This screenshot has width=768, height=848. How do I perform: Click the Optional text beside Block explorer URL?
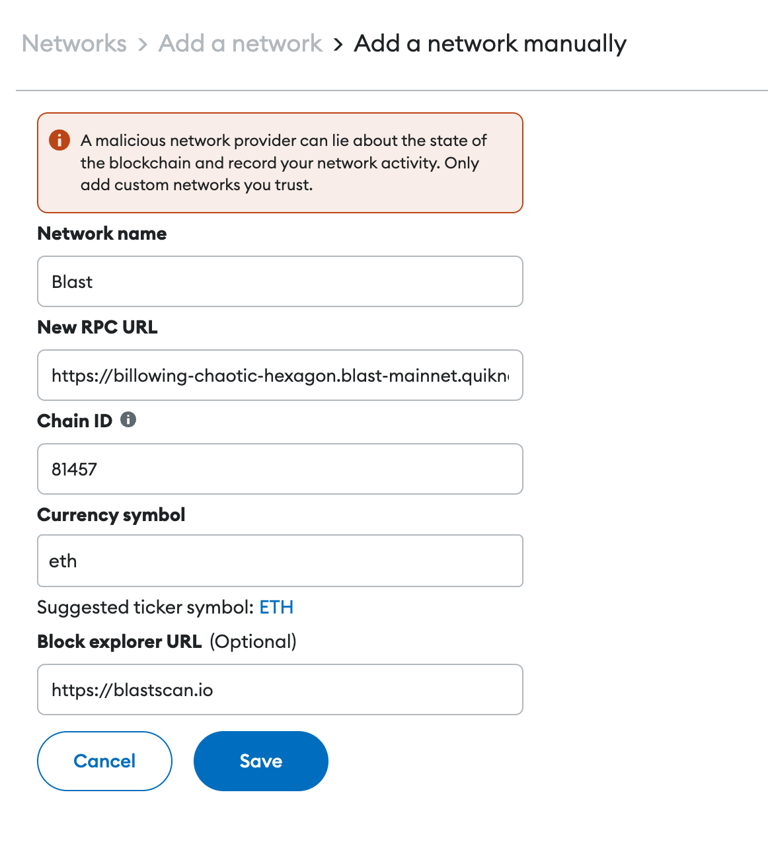point(252,641)
